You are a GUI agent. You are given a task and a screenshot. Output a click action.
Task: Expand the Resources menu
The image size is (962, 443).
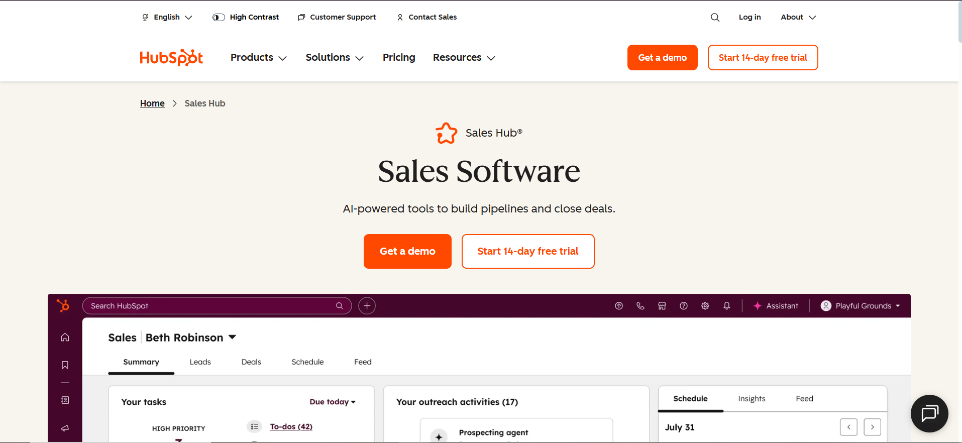(x=464, y=58)
